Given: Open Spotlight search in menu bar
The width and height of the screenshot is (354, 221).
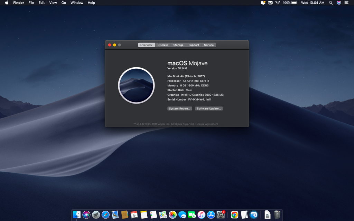Looking at the screenshot, I should [331, 3].
